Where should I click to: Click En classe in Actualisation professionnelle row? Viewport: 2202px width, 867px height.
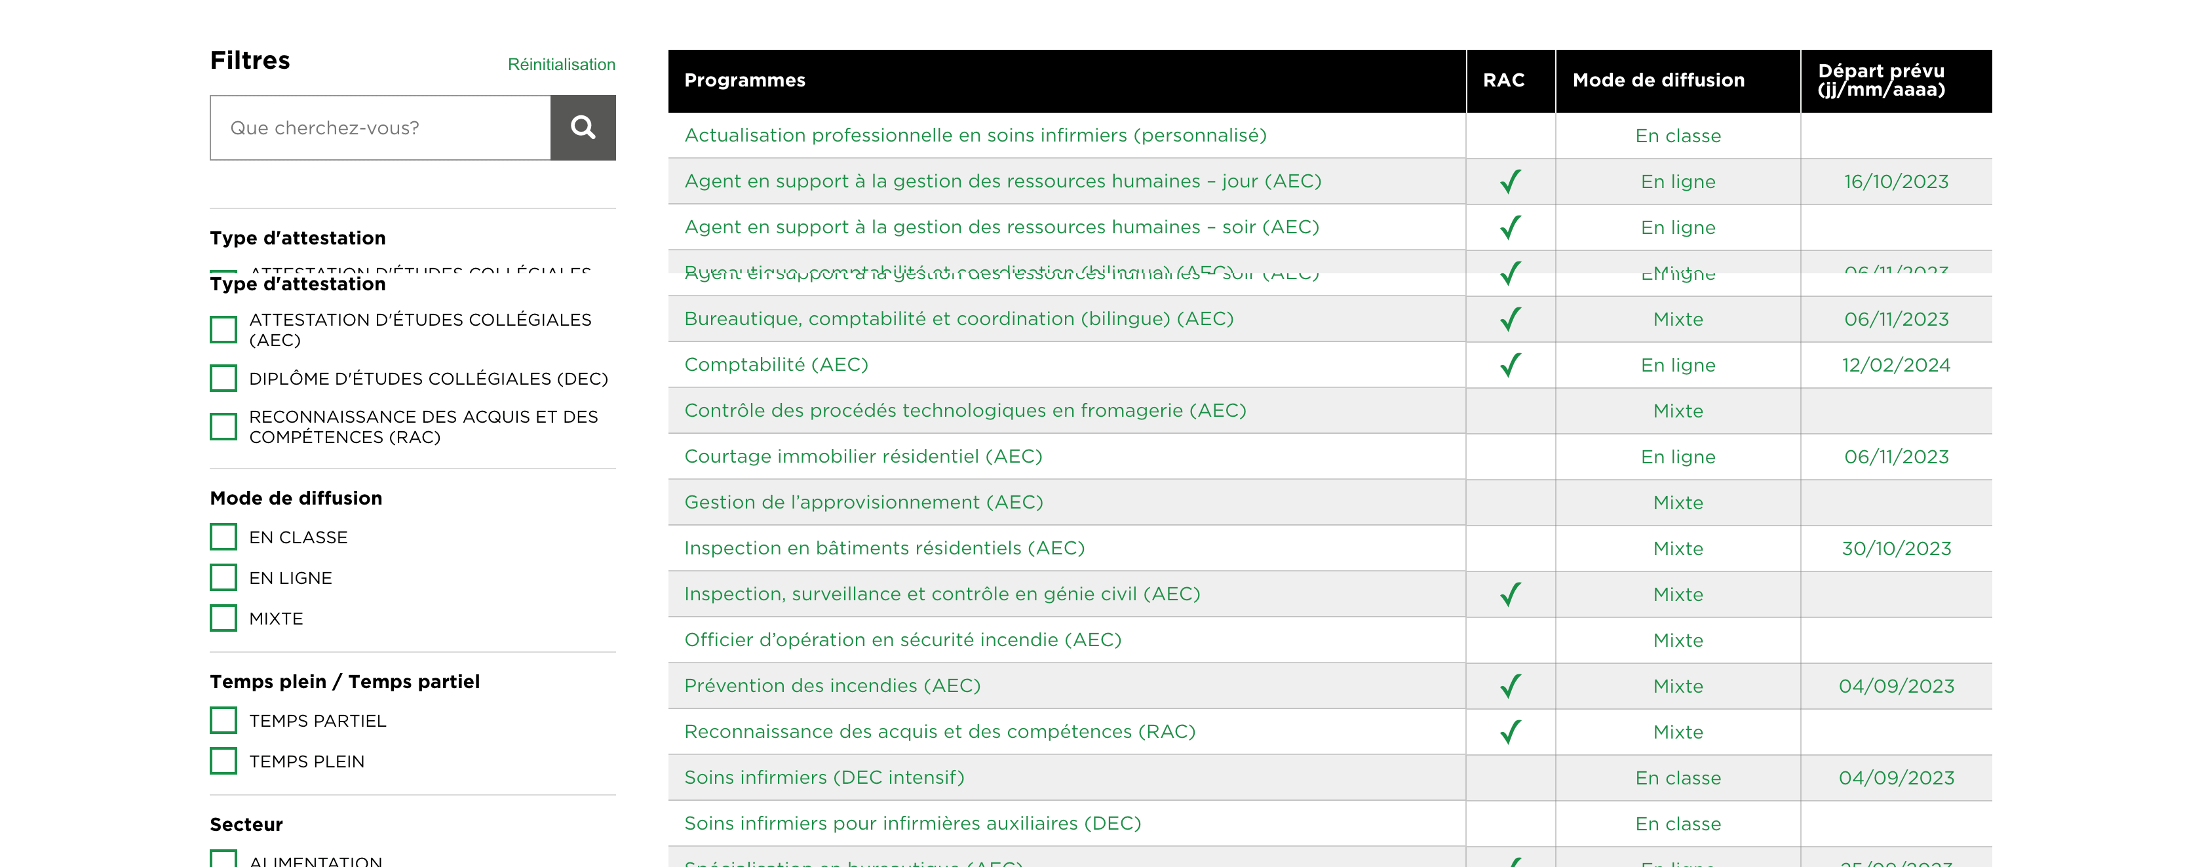1678,136
